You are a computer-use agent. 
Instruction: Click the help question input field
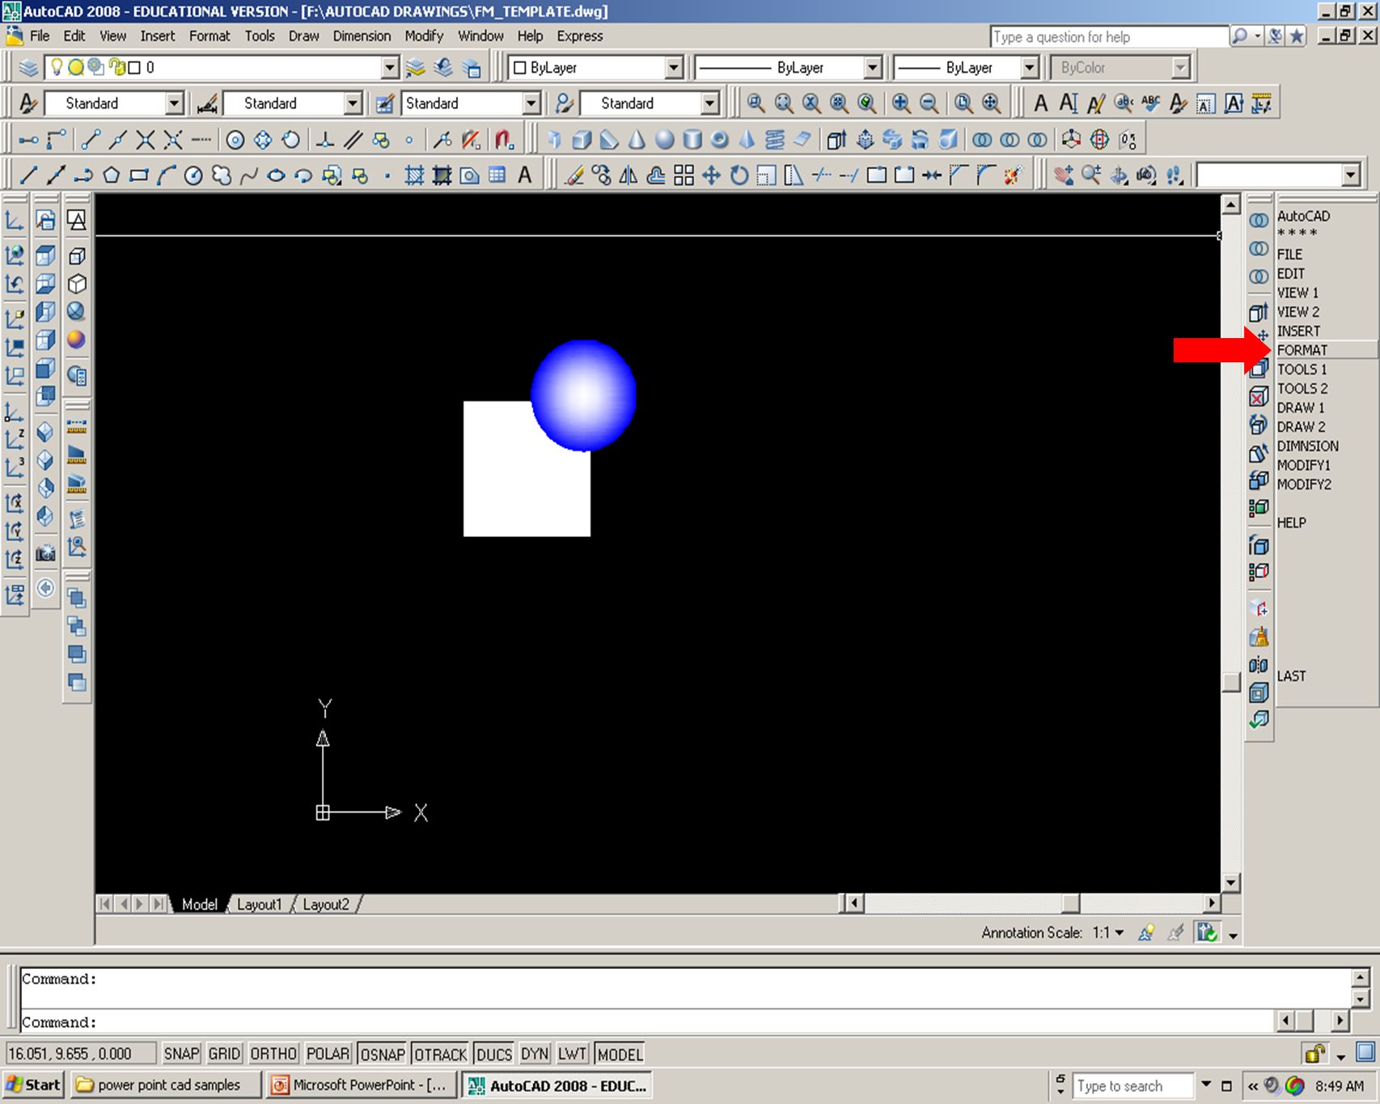click(x=1108, y=36)
